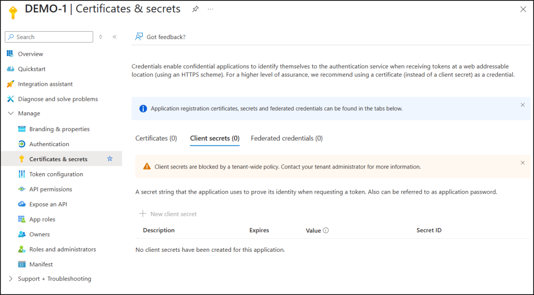Dismiss the blue information banner
The image size is (534, 295).
point(523,105)
